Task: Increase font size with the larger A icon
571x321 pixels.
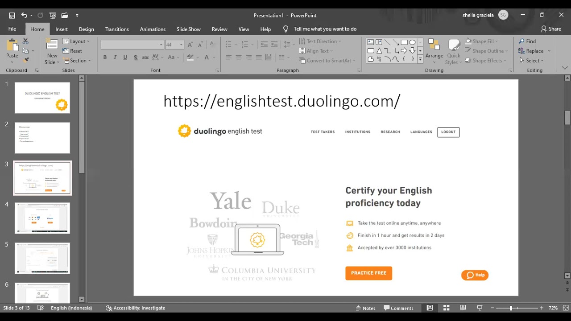Action: (190, 45)
